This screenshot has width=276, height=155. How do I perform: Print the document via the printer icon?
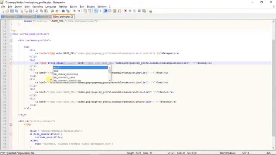pos(31,11)
